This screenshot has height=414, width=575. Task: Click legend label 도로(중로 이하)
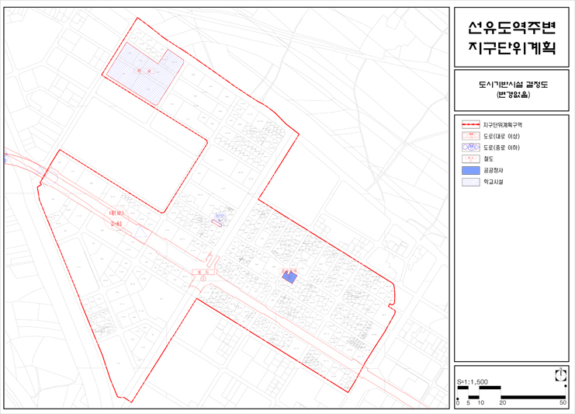501,148
